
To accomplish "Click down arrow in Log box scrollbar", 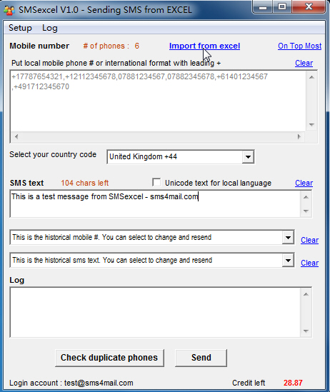I will 306,331.
